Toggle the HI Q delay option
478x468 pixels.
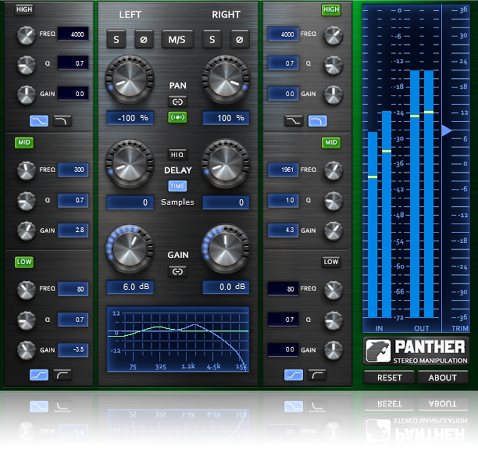(177, 155)
